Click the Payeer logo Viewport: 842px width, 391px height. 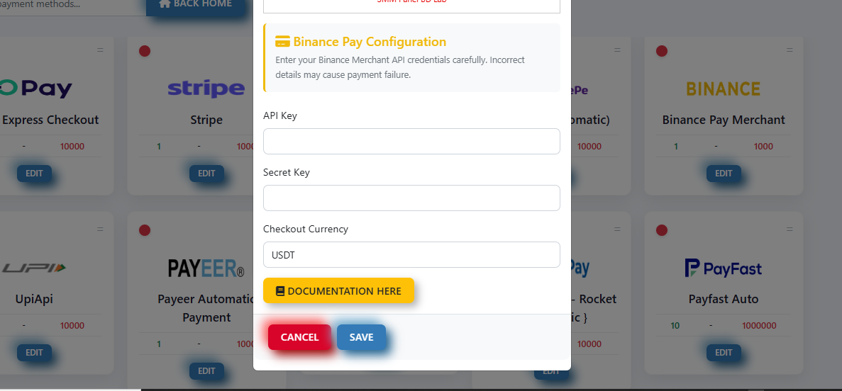pyautogui.click(x=206, y=268)
